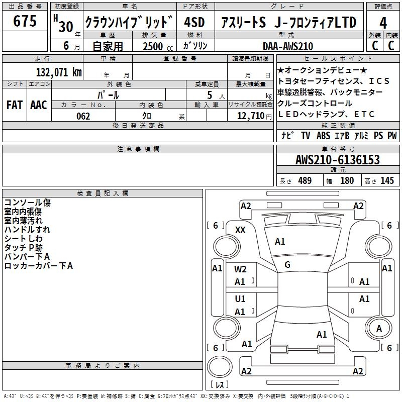This screenshot has height=402, width=402.
Task: Select the W2 mark on the front door
Action: coord(241,269)
